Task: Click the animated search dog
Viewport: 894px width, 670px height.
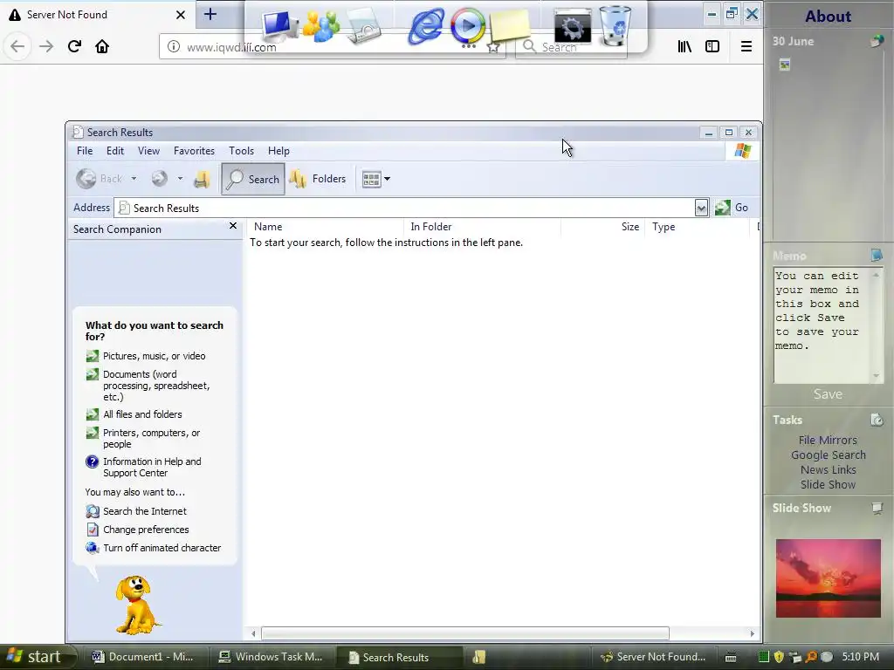Action: click(x=135, y=604)
